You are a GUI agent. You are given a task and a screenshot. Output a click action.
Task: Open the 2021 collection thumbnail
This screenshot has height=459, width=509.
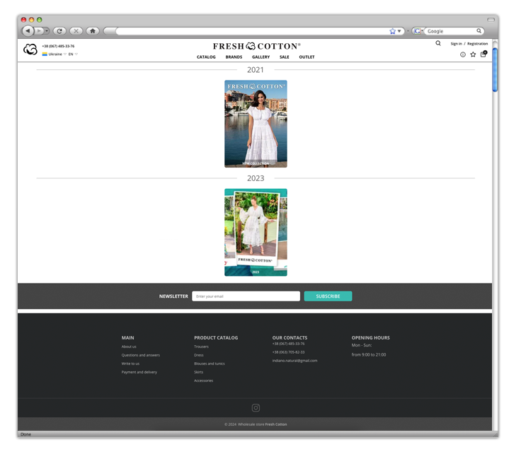click(256, 124)
